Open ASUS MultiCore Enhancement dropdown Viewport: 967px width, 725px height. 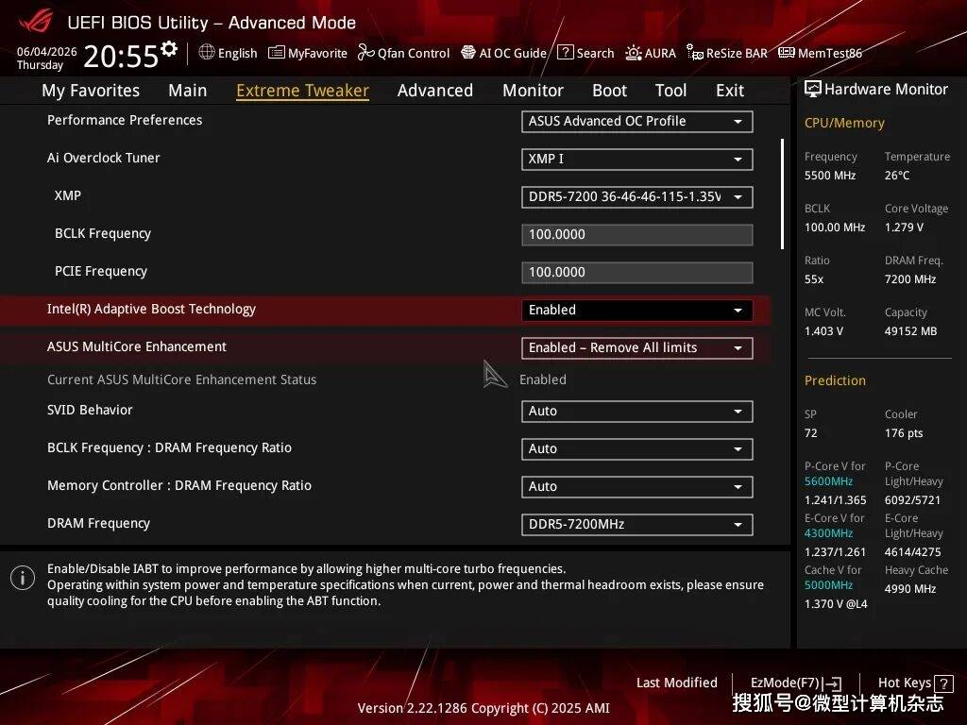click(x=637, y=347)
